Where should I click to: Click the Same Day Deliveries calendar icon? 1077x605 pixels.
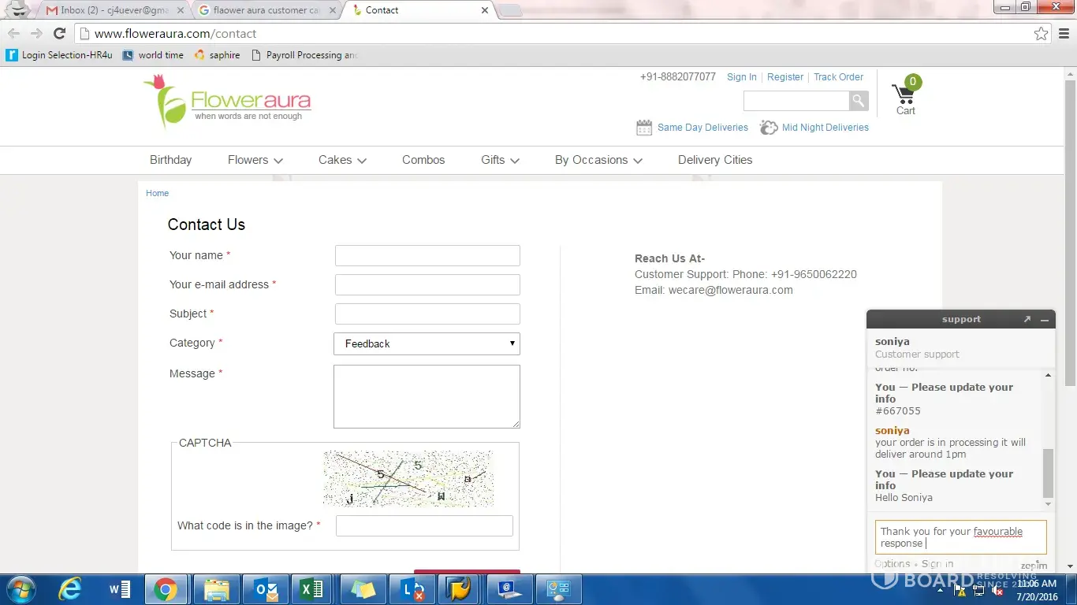click(x=644, y=128)
